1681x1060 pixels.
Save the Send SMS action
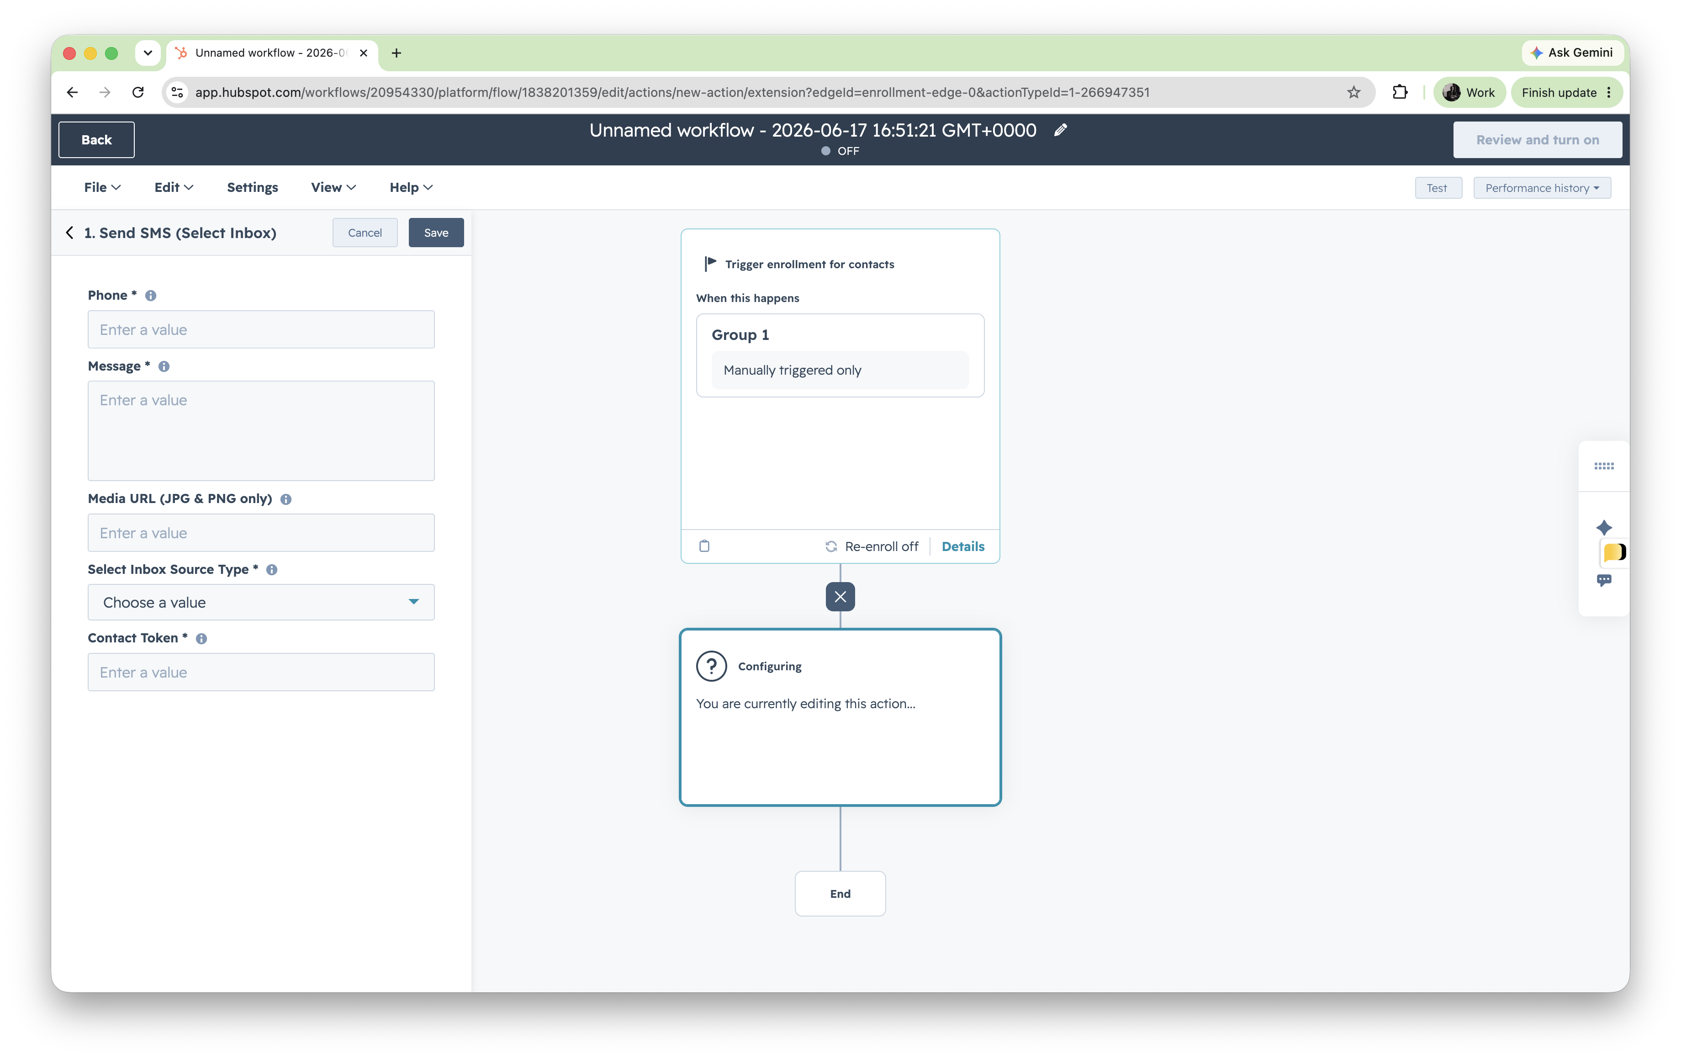point(436,233)
